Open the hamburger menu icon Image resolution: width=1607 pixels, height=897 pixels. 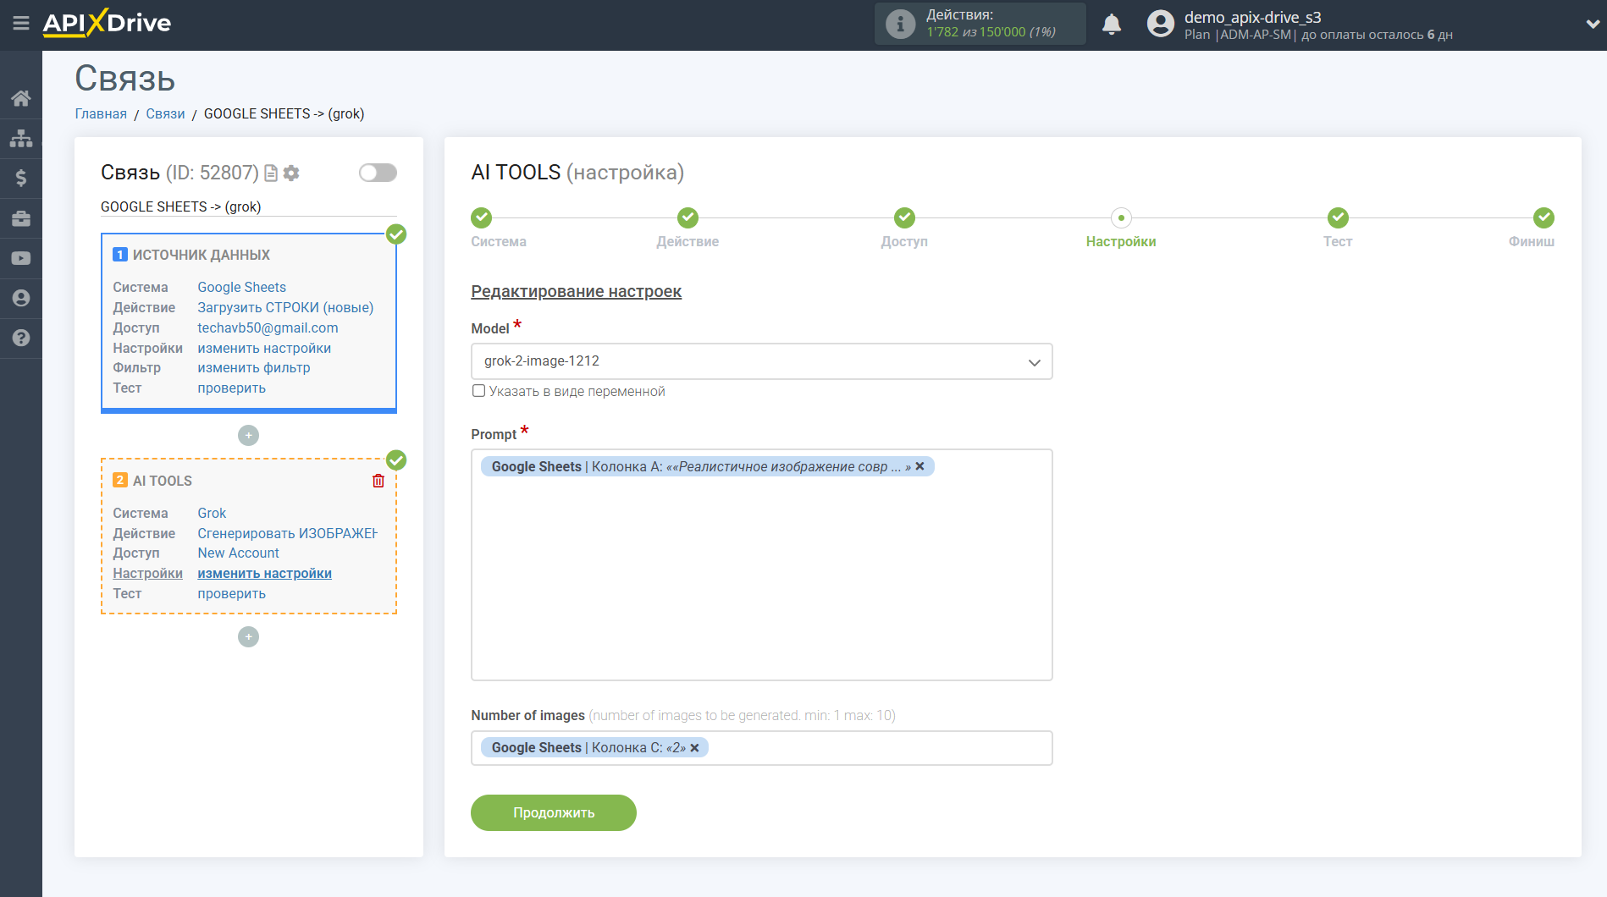21,24
